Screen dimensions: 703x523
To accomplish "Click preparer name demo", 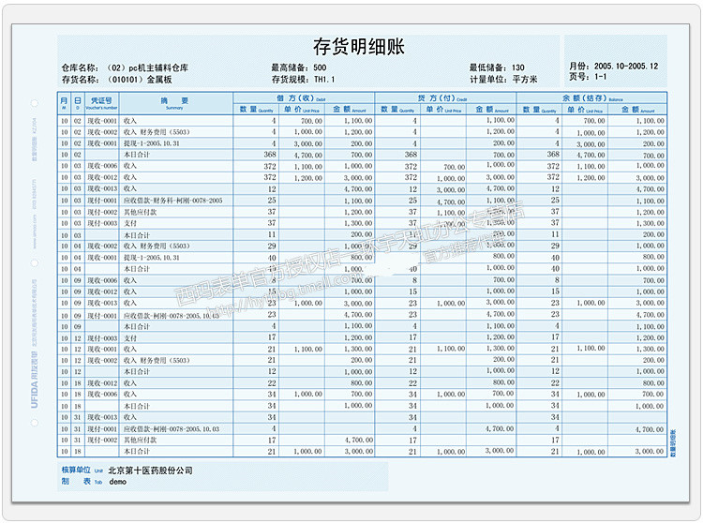I will pyautogui.click(x=117, y=482).
